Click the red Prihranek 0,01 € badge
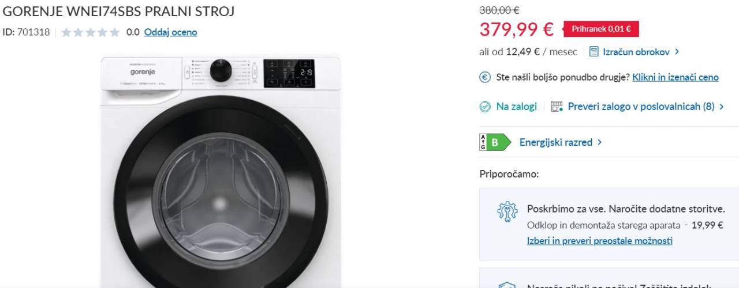739x288 pixels. pyautogui.click(x=601, y=29)
